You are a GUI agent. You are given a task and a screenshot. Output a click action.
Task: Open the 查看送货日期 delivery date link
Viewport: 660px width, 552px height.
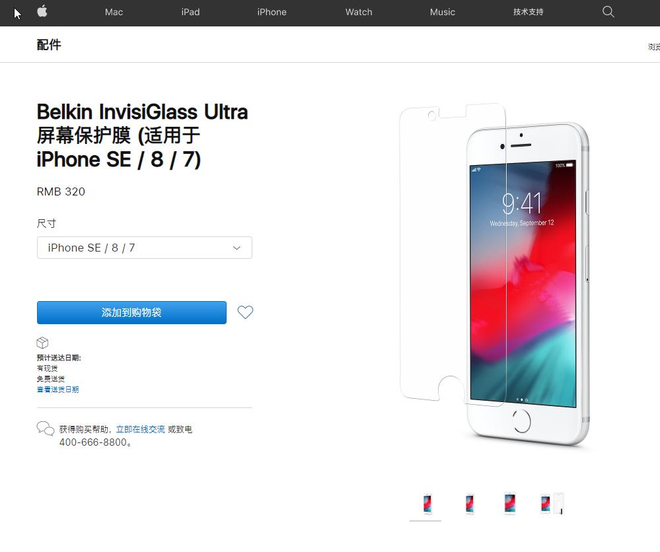click(57, 389)
